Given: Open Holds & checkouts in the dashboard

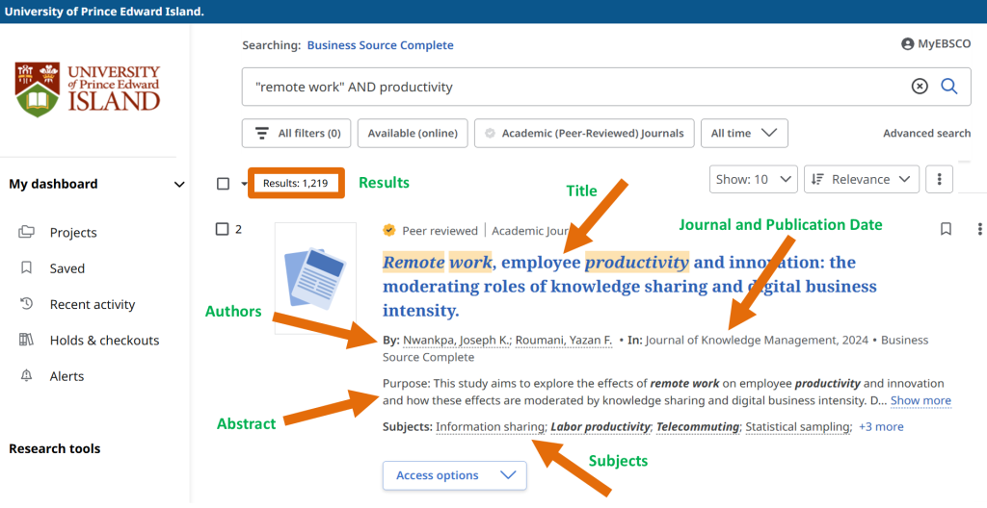Looking at the screenshot, I should [x=104, y=341].
